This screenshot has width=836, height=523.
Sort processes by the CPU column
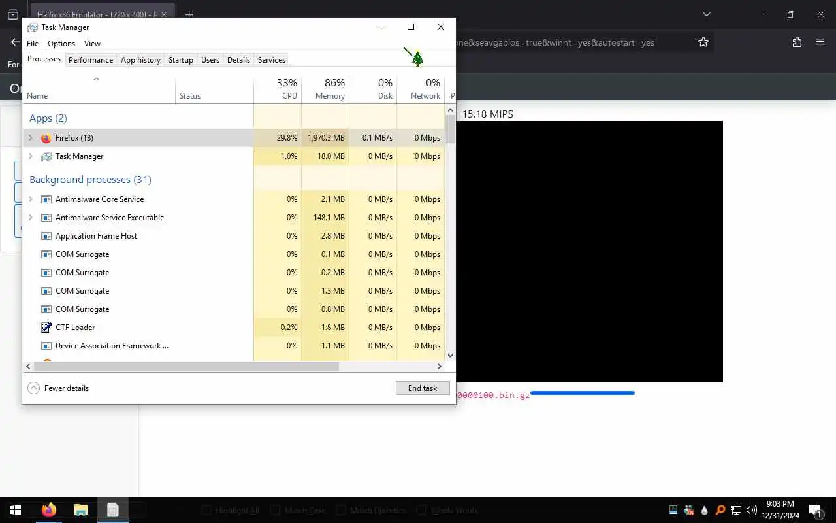tap(278, 90)
